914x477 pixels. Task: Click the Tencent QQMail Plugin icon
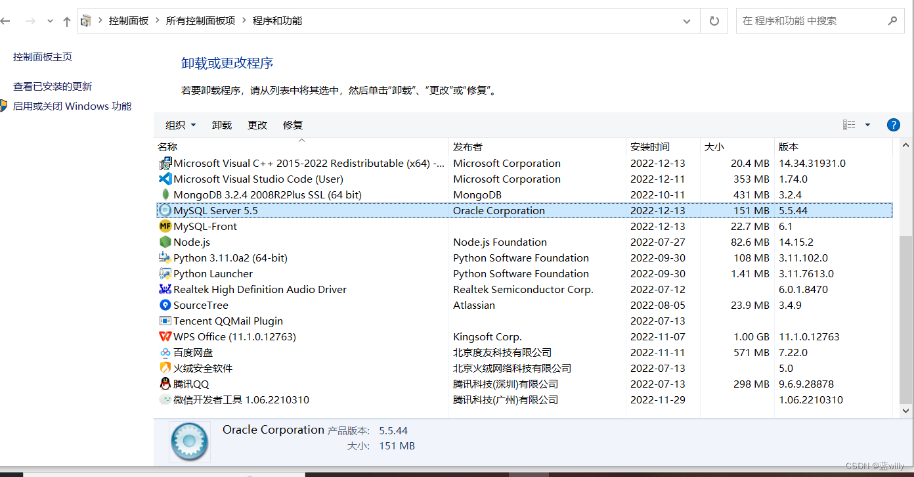coord(165,321)
